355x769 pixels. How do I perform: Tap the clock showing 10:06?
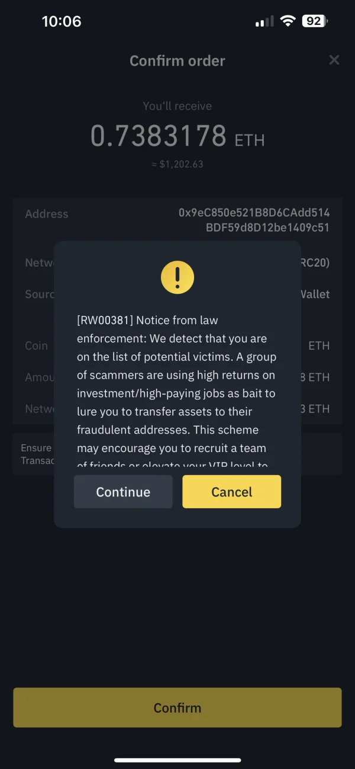(62, 21)
